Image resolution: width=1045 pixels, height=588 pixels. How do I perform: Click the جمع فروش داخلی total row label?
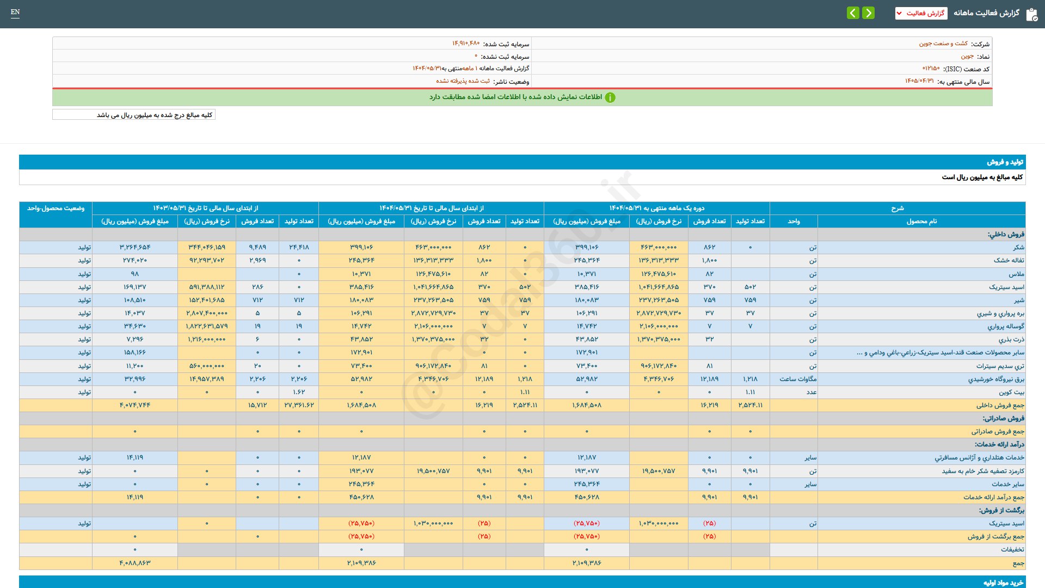click(x=1000, y=405)
